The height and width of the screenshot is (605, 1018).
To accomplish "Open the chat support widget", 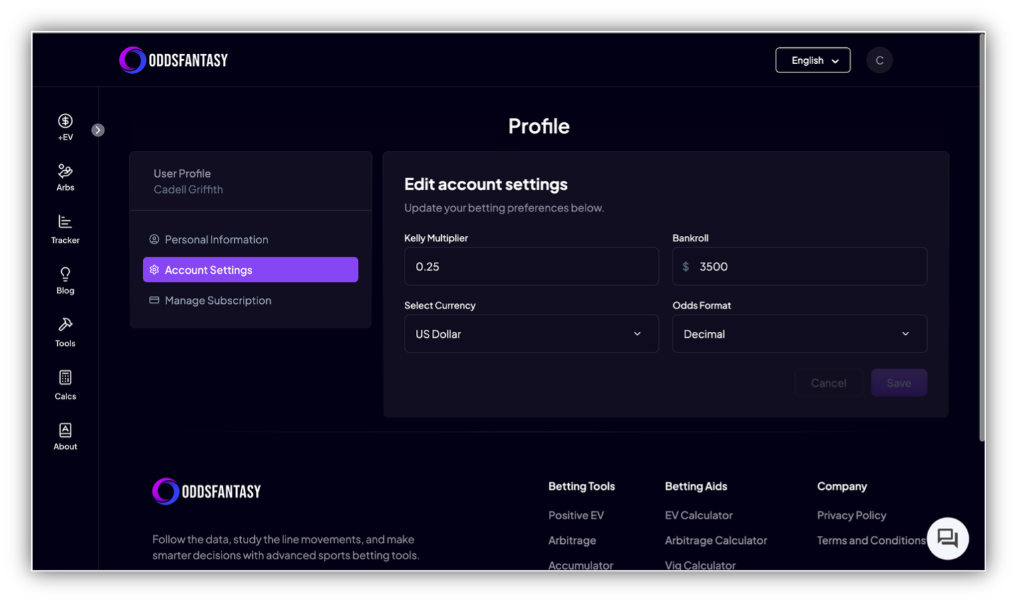I will pos(947,539).
